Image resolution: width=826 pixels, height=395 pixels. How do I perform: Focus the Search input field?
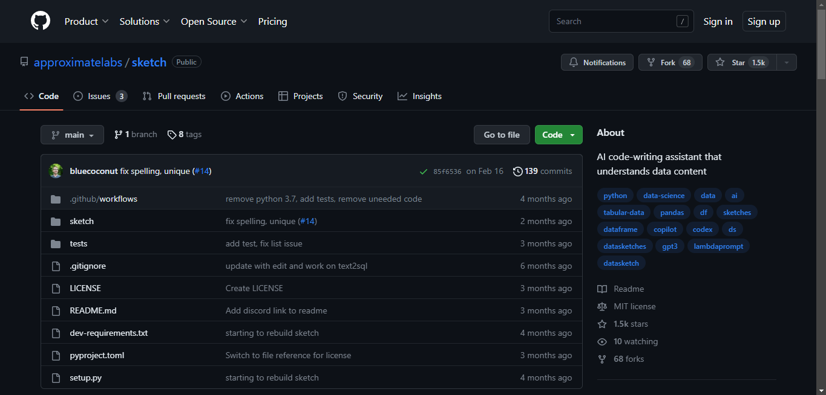tap(621, 21)
